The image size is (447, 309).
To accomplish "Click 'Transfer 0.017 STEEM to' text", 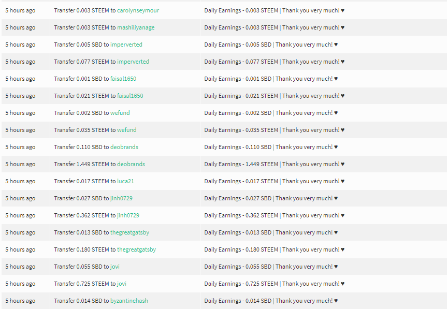I will pyautogui.click(x=85, y=181).
